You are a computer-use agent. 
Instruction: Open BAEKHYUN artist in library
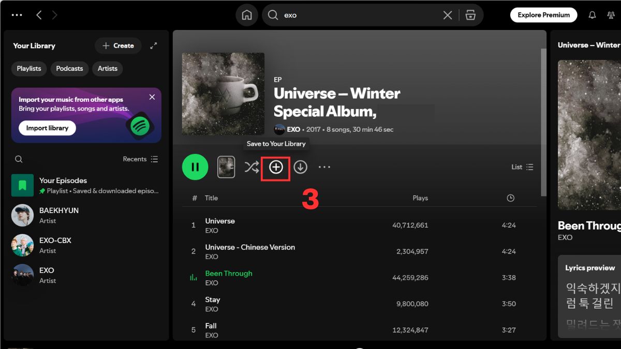coord(86,215)
